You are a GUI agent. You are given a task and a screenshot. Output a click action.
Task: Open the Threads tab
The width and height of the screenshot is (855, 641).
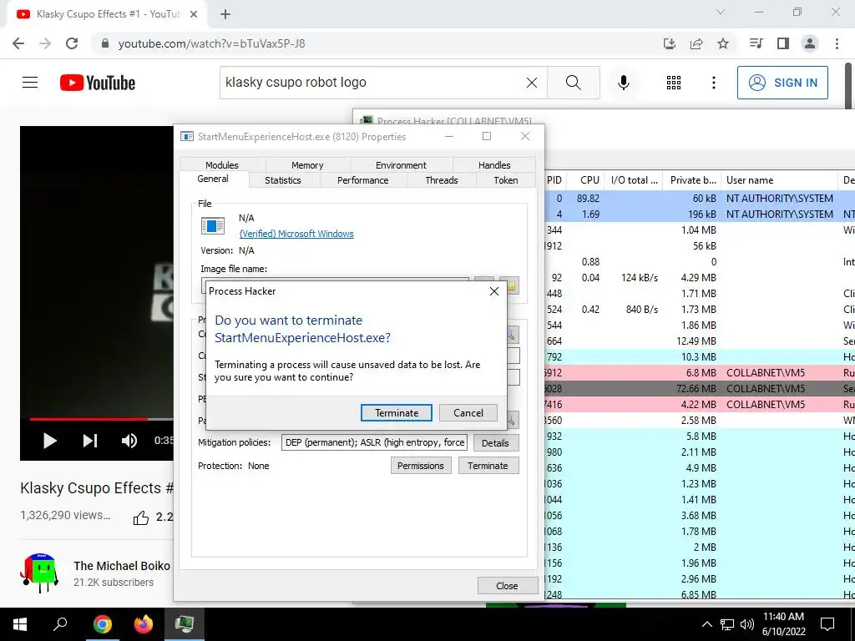(442, 180)
